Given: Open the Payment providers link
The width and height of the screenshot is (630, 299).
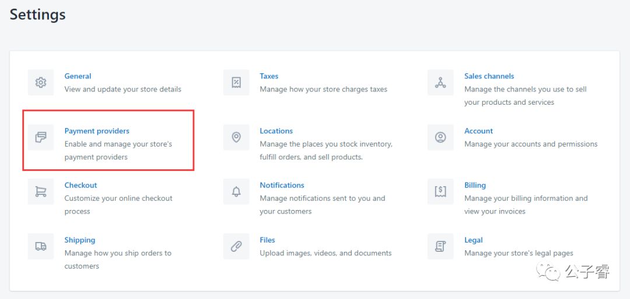Looking at the screenshot, I should (97, 131).
